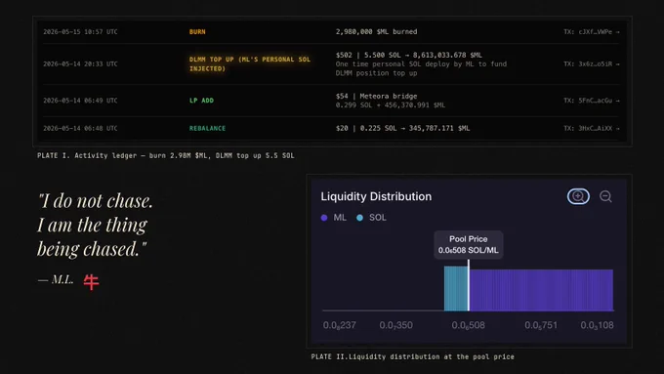Click the leftmost axis label ending in 237

tap(340, 325)
